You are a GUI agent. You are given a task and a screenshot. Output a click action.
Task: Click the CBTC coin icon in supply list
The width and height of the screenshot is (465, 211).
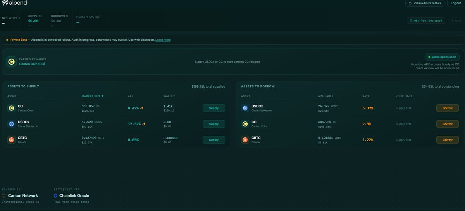pyautogui.click(x=12, y=140)
